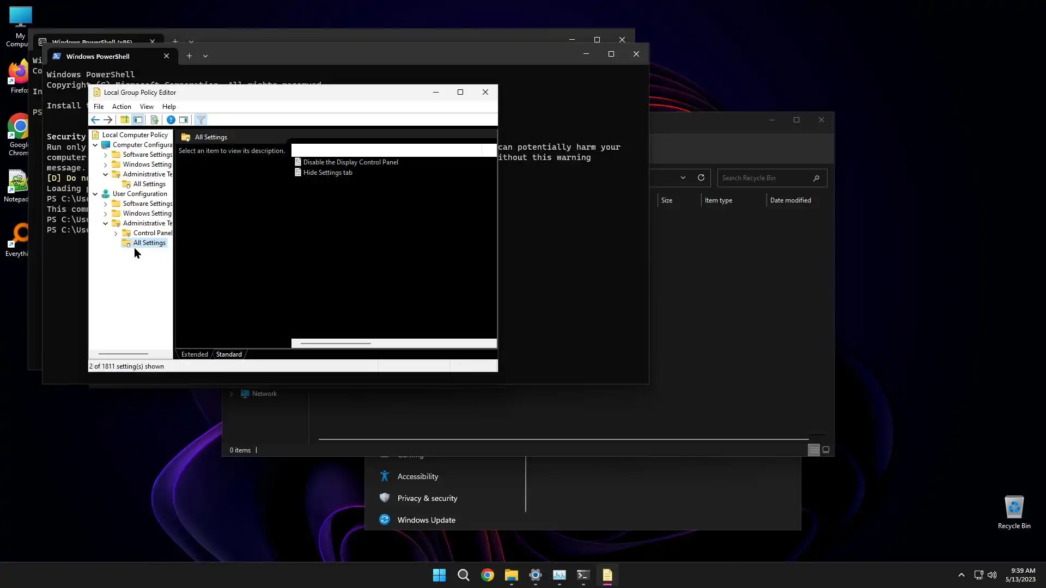Open Windows Update in Settings sidebar
Image resolution: width=1046 pixels, height=588 pixels.
click(x=426, y=520)
